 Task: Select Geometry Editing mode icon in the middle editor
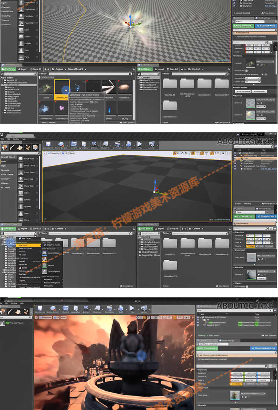tap(35, 147)
